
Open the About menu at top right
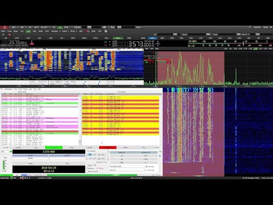[x=266, y=27]
